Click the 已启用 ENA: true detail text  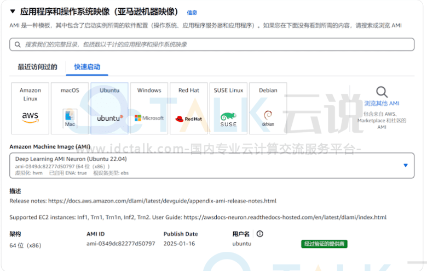tap(68, 173)
